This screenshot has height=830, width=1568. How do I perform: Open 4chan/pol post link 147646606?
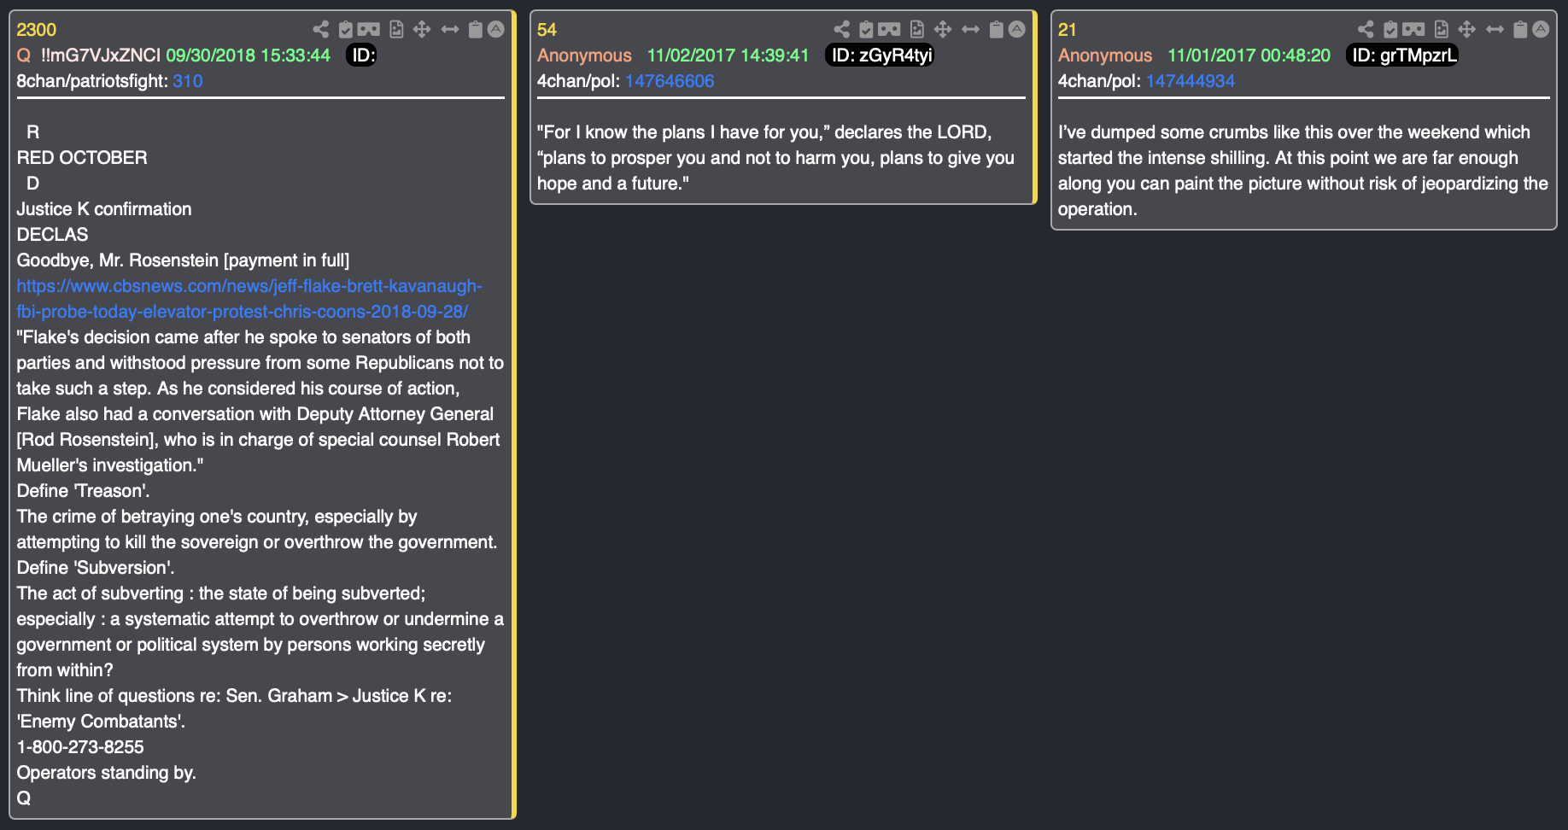point(670,81)
